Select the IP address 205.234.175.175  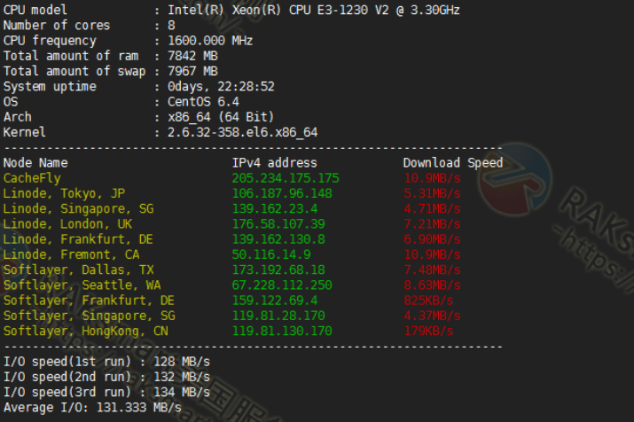[x=286, y=178]
